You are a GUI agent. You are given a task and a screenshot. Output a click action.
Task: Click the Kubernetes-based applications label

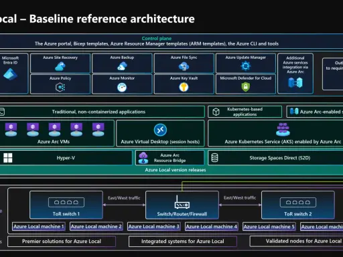pos(245,112)
